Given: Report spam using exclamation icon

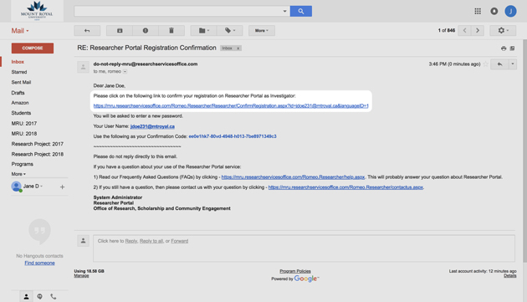Looking at the screenshot, I should click(146, 31).
